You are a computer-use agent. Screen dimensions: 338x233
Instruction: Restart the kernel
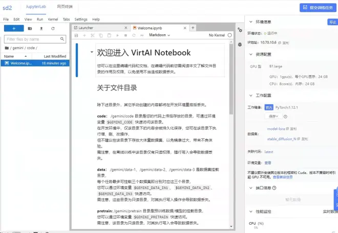tap(134, 35)
